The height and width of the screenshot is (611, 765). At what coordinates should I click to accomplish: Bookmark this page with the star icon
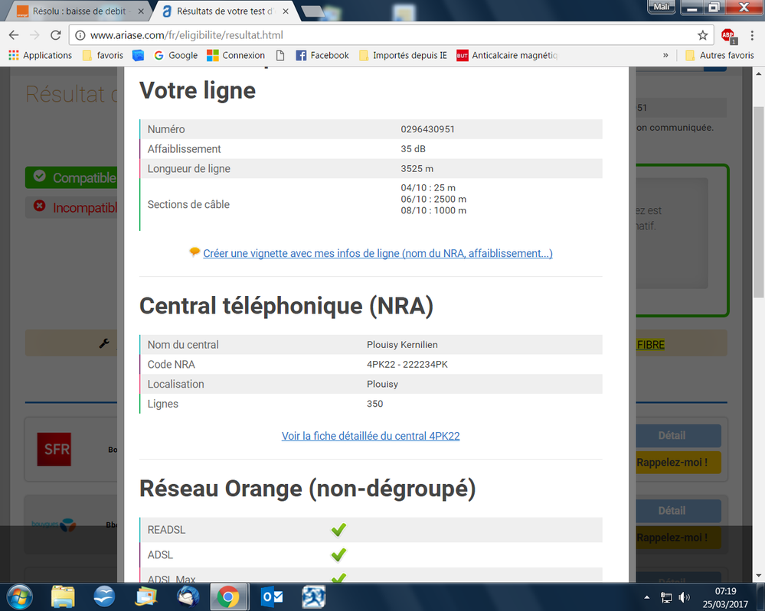702,35
